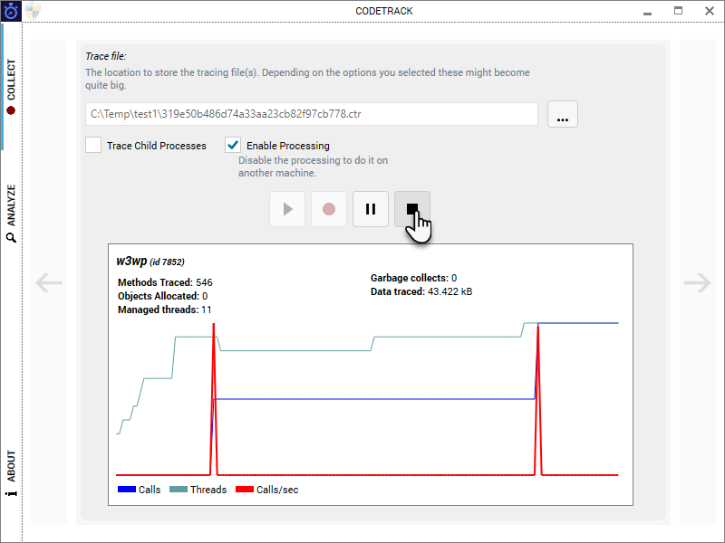Click the second red Calls/sec spike in chart
The width and height of the screenshot is (725, 543).
coord(538,399)
